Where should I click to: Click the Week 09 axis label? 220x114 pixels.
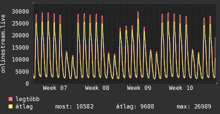coord(139,88)
